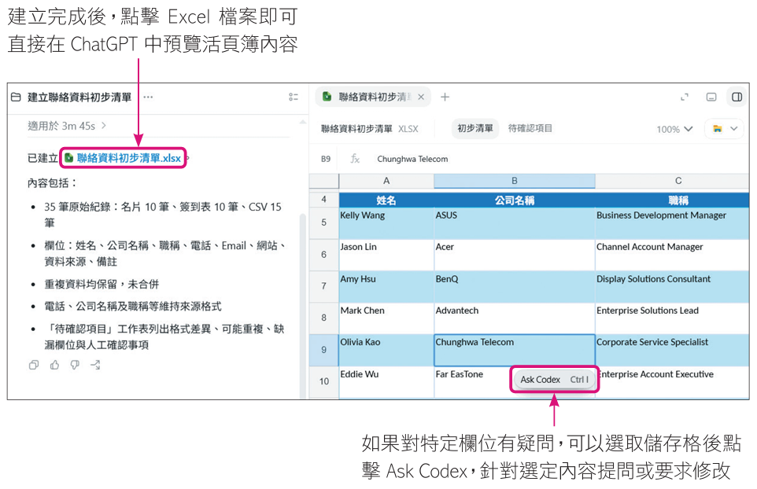
Task: Select column B header
Action: [515, 181]
